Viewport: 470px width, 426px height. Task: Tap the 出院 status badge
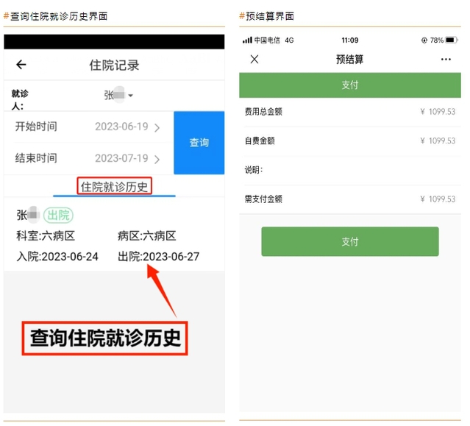pos(57,215)
